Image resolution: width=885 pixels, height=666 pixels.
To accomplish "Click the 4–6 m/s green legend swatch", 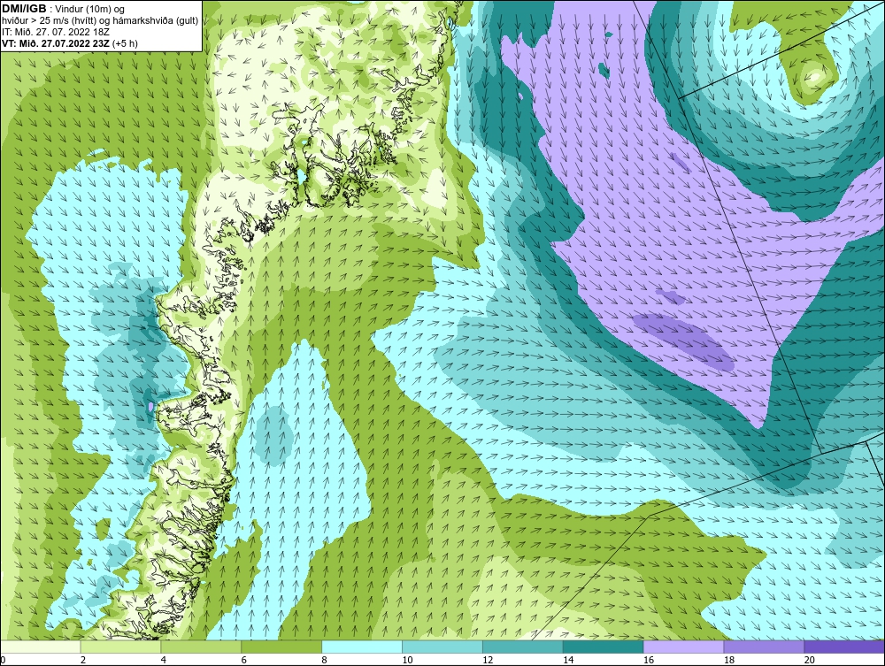I will (x=201, y=647).
